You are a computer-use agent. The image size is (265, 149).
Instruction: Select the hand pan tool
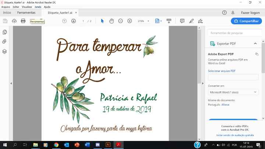click(111, 21)
